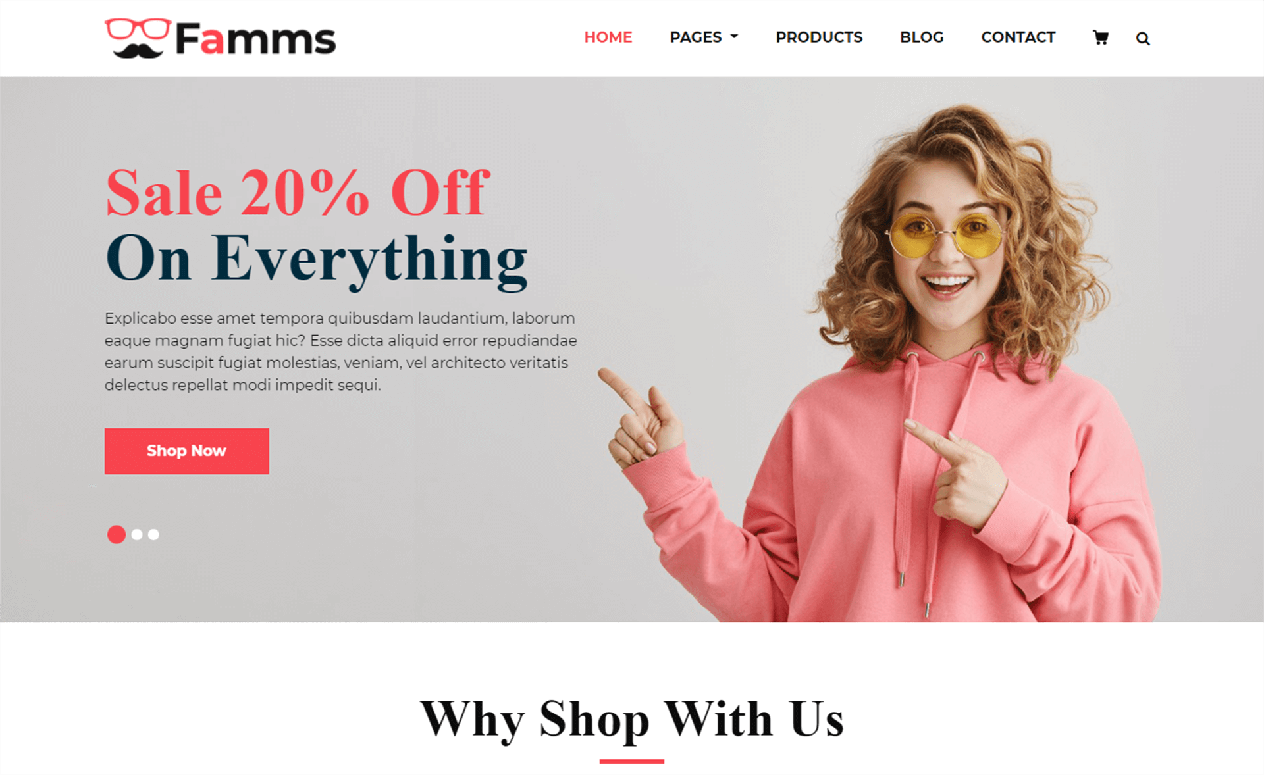Select the first carousel dot indicator

tap(116, 532)
